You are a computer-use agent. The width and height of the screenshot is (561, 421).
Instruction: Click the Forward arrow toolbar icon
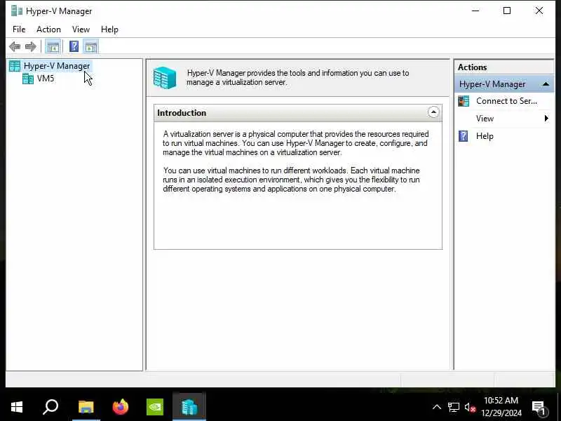pyautogui.click(x=31, y=46)
